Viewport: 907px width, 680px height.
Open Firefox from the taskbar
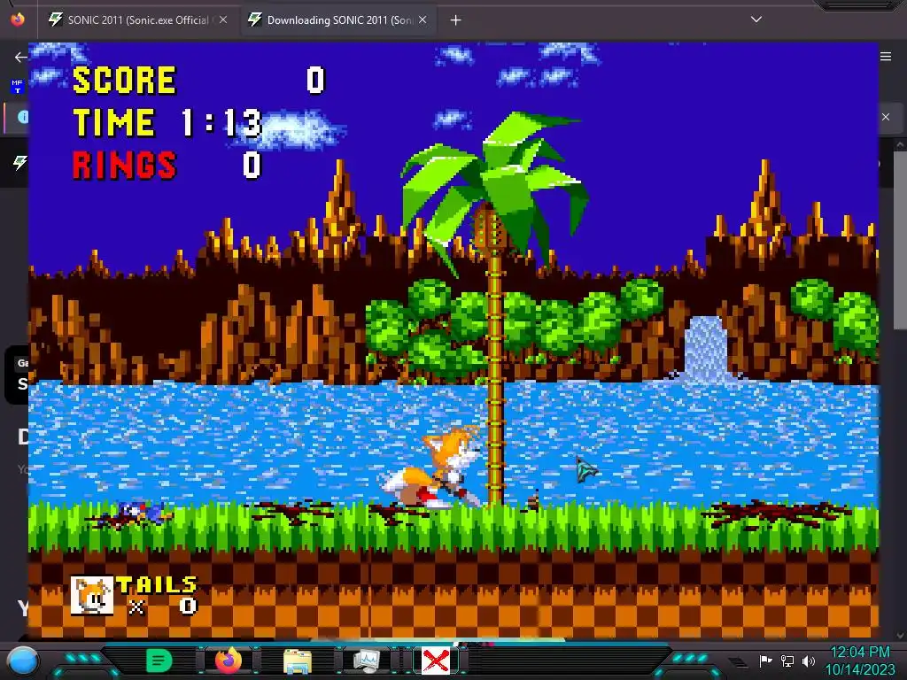(229, 661)
